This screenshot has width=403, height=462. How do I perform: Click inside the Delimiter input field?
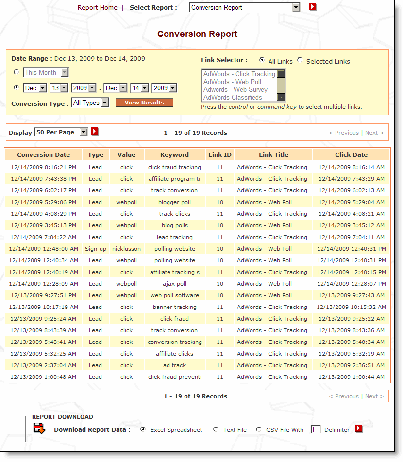click(317, 429)
